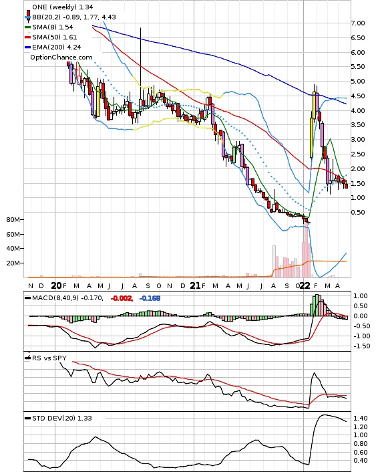Image resolution: width=378 pixels, height=472 pixels.
Task: Click the 7.00 price axis label
Action: point(358,23)
